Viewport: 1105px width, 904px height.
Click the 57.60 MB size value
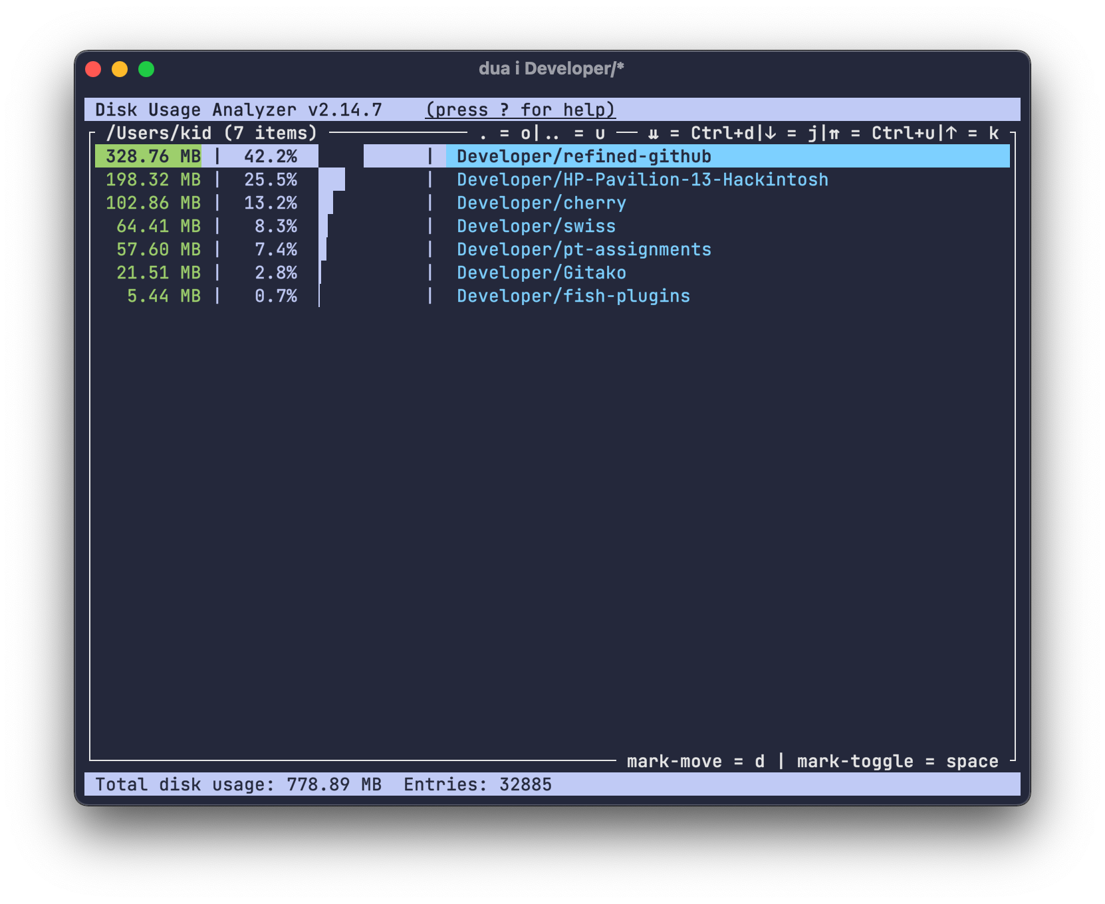click(158, 249)
